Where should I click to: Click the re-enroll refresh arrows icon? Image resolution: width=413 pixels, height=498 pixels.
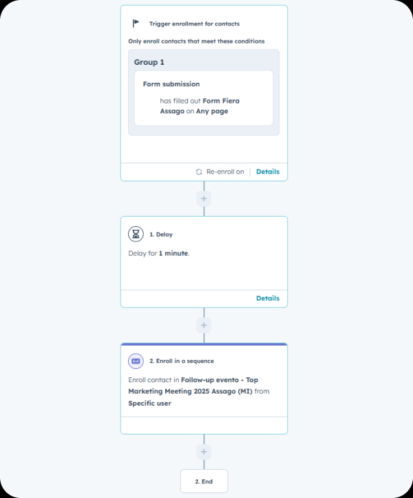tap(199, 172)
